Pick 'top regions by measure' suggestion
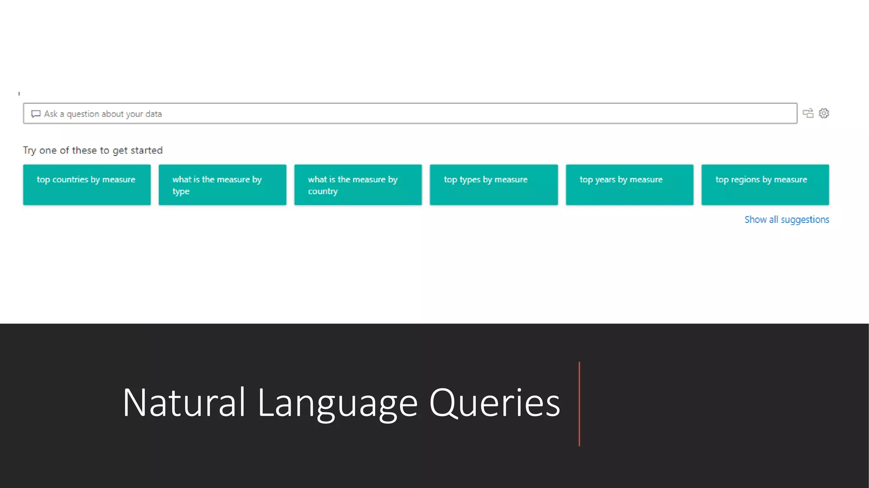 coord(765,185)
